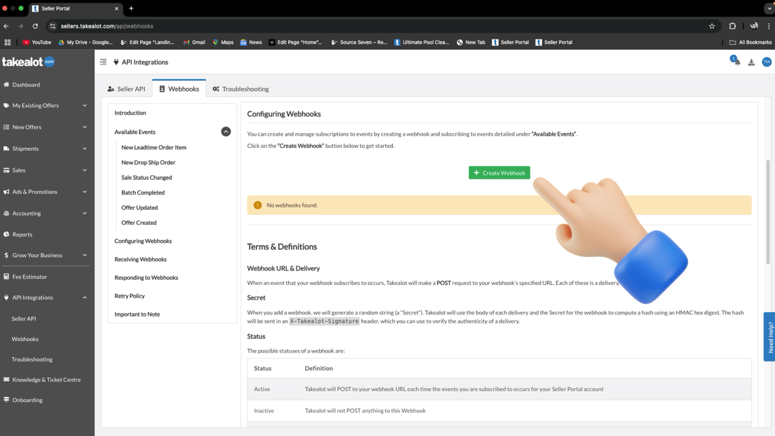Image resolution: width=775 pixels, height=436 pixels.
Task: Open Maps bookmark
Action: click(x=223, y=42)
